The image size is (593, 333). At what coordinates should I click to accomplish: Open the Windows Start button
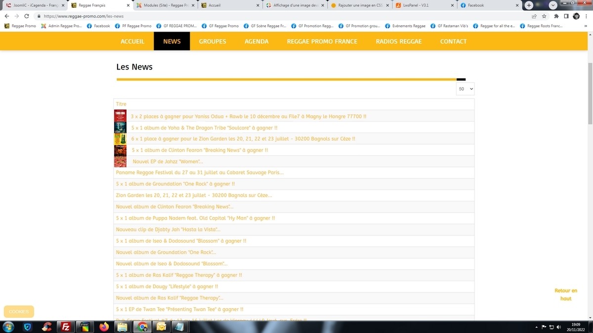(x=8, y=327)
